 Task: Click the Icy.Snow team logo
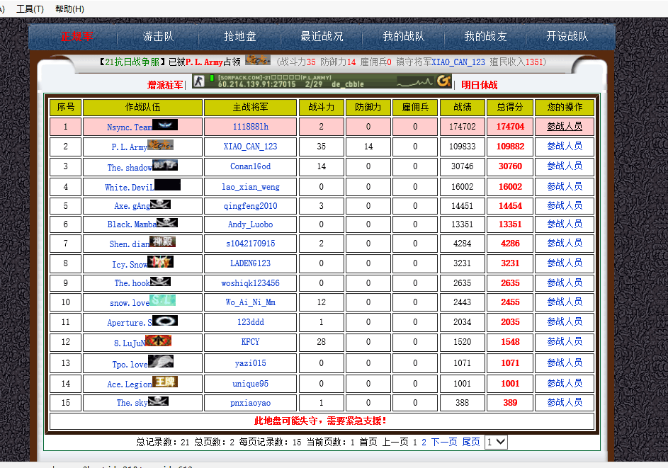(x=160, y=262)
